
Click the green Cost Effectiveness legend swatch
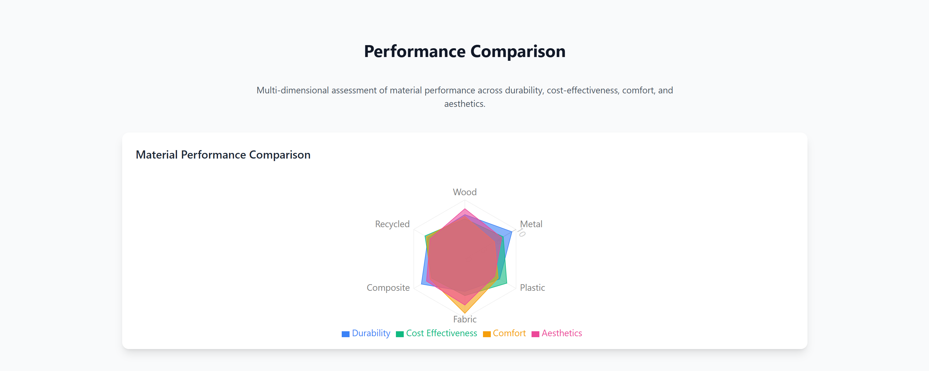click(x=400, y=334)
